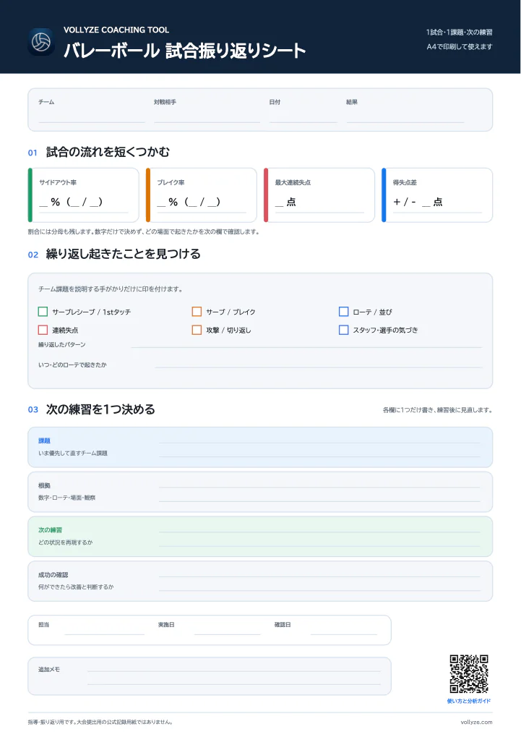The image size is (521, 737).
Task: Select the ブレイク率 stat card
Action: point(202,195)
